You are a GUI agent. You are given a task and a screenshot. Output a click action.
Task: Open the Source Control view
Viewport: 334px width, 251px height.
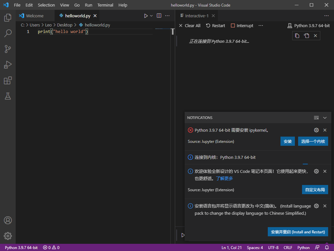[8, 49]
